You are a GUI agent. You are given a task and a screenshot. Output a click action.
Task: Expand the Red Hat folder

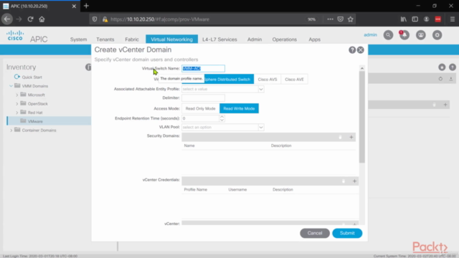(16, 113)
